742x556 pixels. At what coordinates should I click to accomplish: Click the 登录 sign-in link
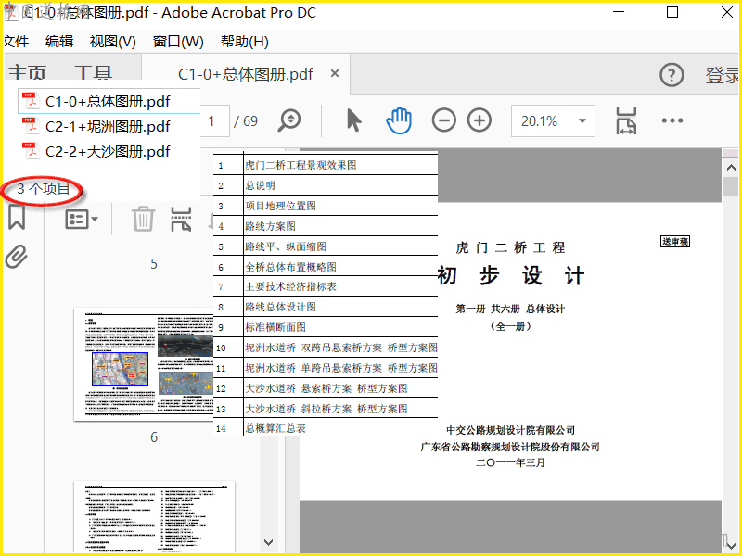click(x=723, y=75)
